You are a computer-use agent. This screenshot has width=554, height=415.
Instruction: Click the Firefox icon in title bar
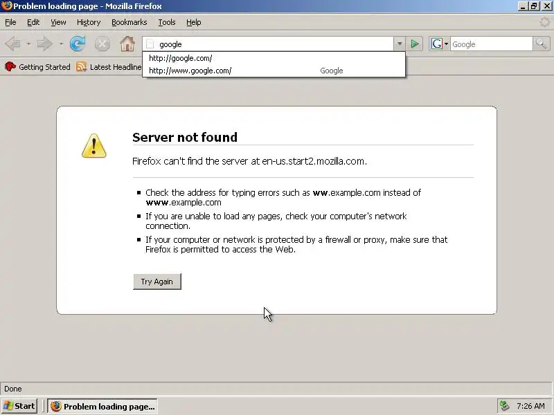pyautogui.click(x=6, y=6)
